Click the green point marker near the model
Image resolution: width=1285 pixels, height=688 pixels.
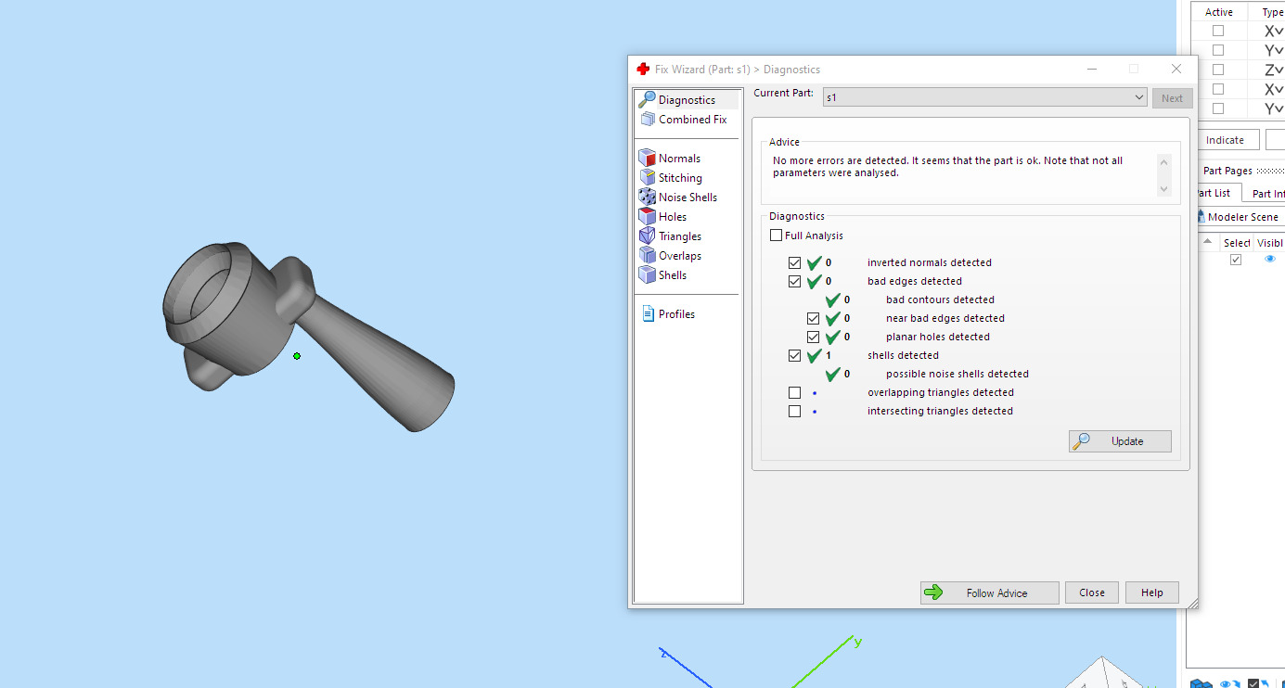pos(297,356)
